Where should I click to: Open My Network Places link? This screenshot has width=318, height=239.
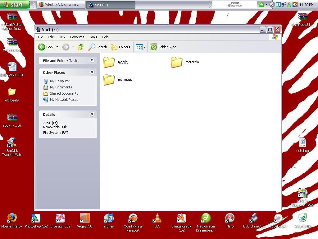coord(64,100)
